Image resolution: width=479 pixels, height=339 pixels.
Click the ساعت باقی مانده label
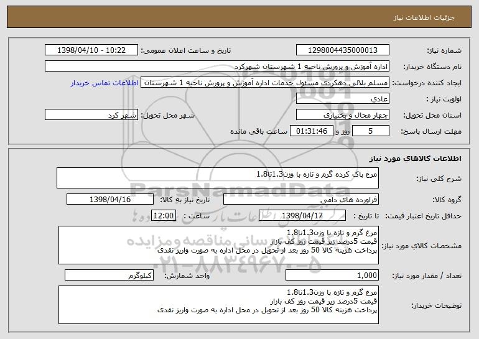[259, 131]
